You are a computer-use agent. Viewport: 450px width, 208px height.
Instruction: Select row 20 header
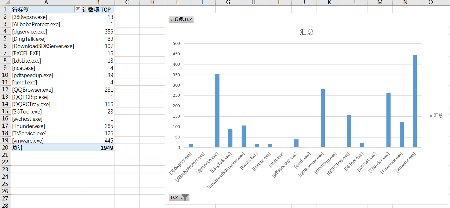coord(5,148)
